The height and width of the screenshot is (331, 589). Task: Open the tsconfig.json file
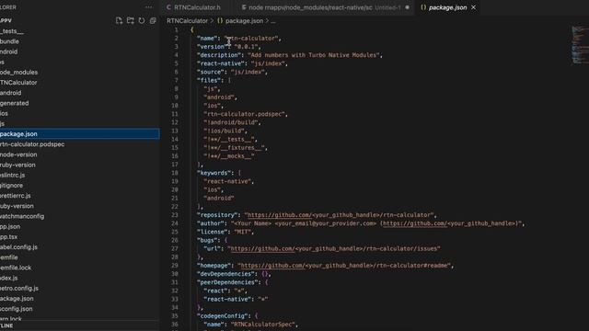click(x=80, y=309)
